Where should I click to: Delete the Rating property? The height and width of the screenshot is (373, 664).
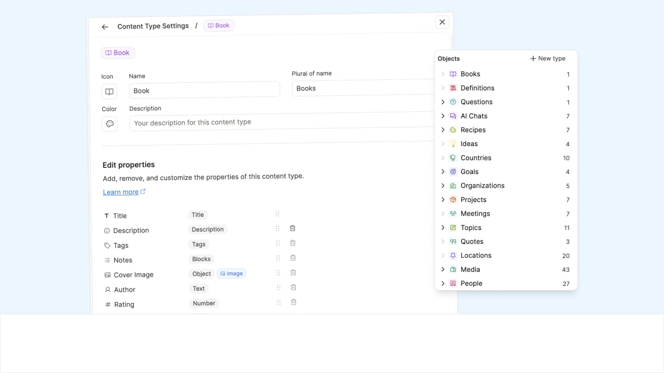(294, 302)
